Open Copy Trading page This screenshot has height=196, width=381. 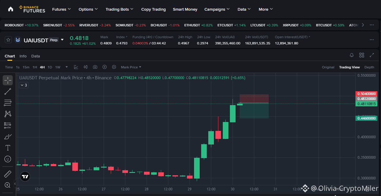[153, 9]
